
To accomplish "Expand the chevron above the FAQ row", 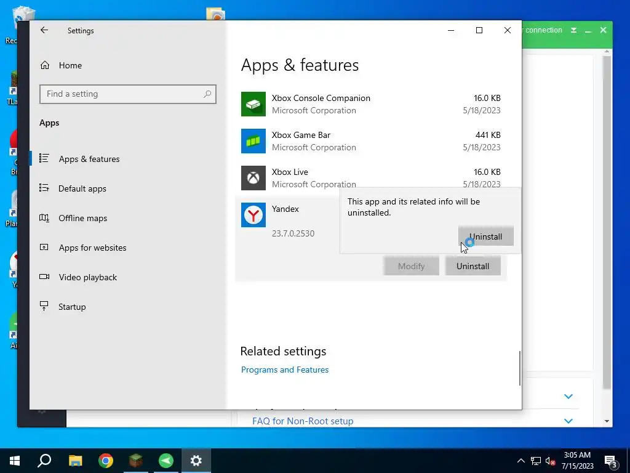I will (568, 397).
